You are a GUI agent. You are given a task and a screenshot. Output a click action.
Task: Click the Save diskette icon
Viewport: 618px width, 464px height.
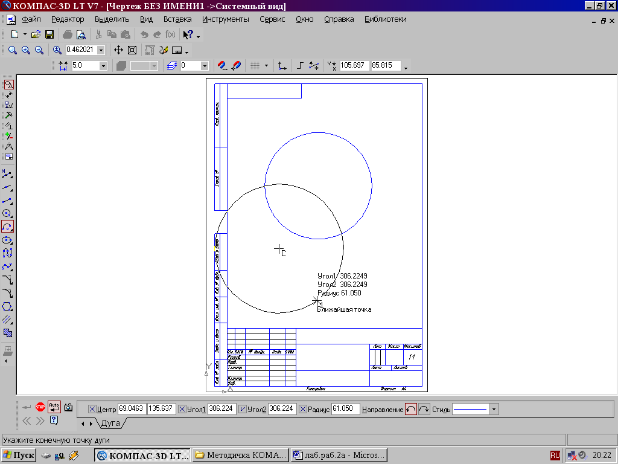(49, 34)
